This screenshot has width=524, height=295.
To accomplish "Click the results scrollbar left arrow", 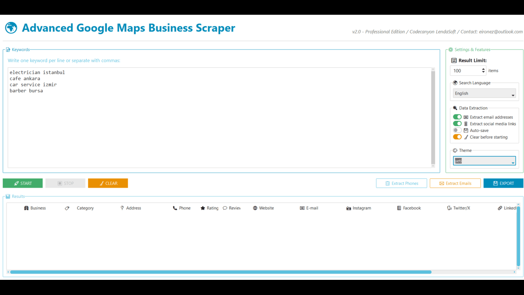I will coord(8,272).
